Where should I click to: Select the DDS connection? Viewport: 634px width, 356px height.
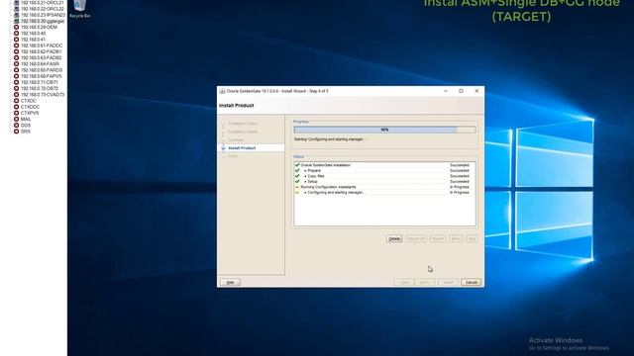[x=26, y=126]
